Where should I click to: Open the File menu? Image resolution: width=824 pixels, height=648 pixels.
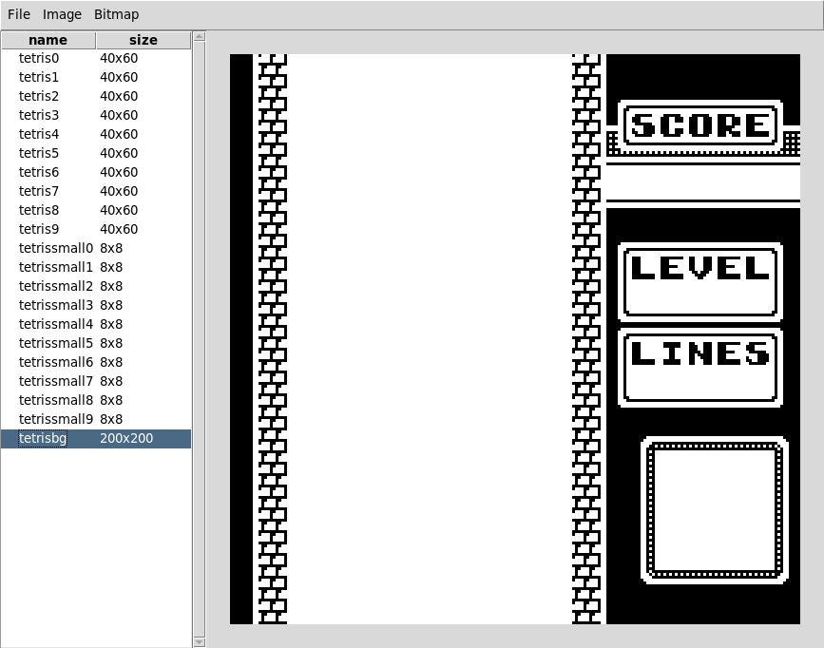(x=19, y=14)
